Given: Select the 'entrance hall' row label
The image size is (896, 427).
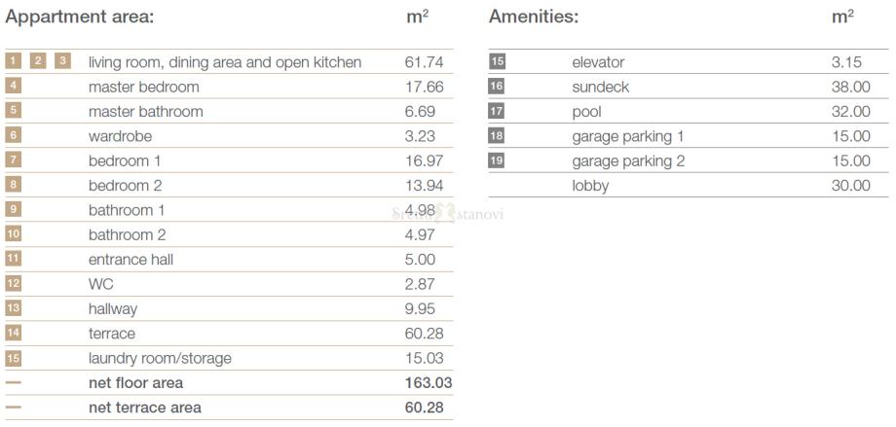Looking at the screenshot, I should tap(131, 259).
